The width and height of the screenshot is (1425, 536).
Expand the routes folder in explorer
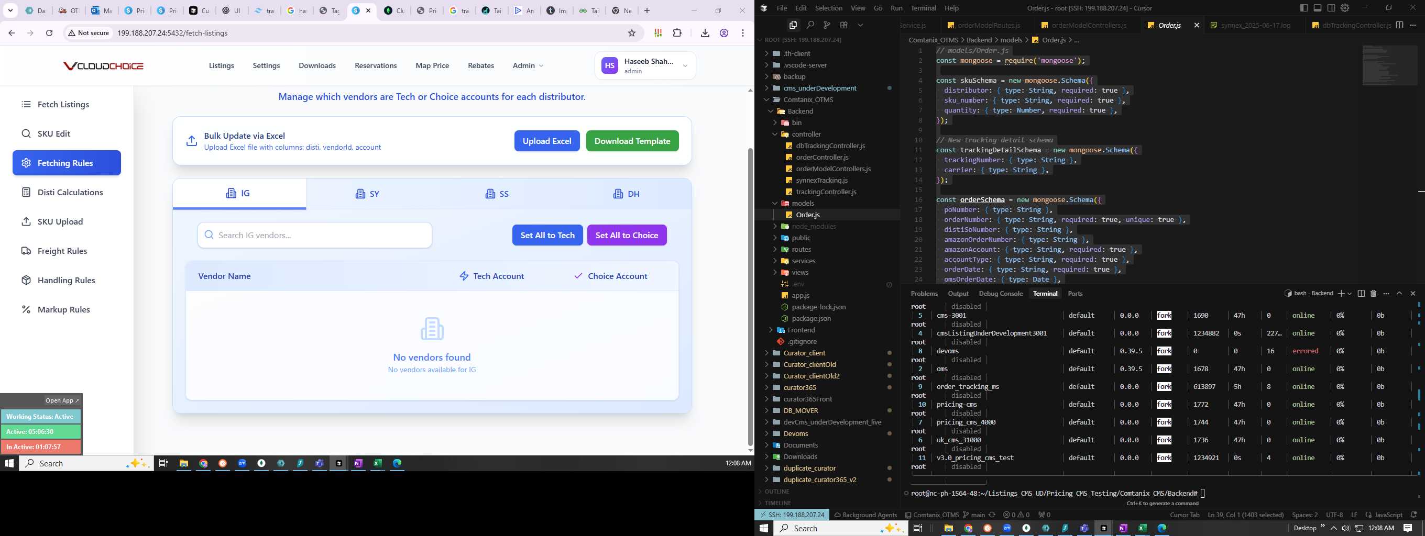(827, 249)
